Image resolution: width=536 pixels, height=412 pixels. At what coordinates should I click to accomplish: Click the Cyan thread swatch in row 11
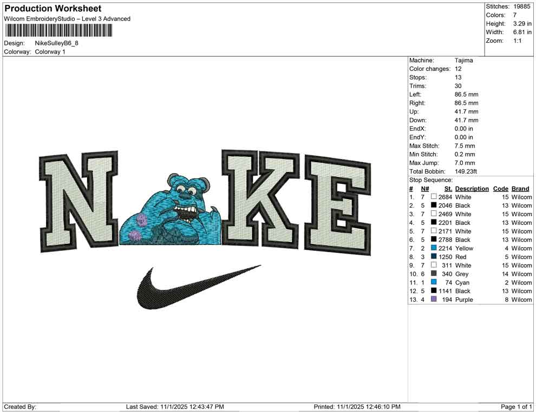434,282
